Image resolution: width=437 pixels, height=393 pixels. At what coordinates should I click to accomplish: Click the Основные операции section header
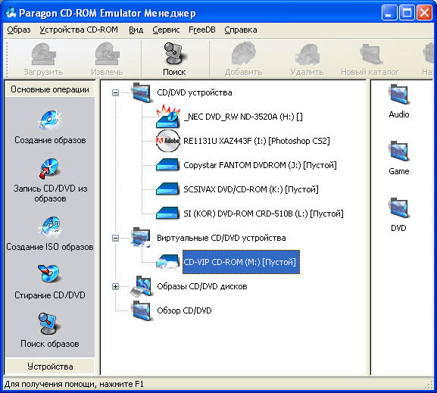[50, 89]
